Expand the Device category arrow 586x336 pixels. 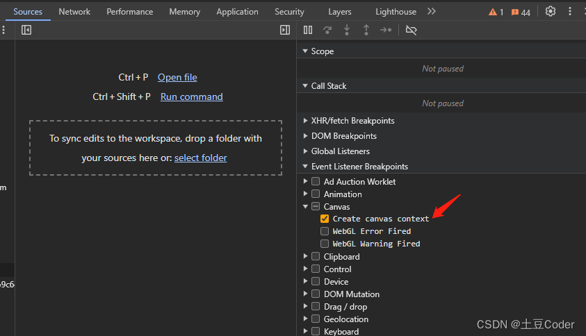[x=305, y=281]
